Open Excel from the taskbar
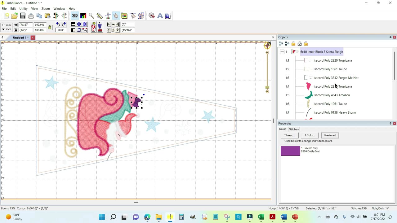The height and width of the screenshot is (223, 397). click(261, 217)
